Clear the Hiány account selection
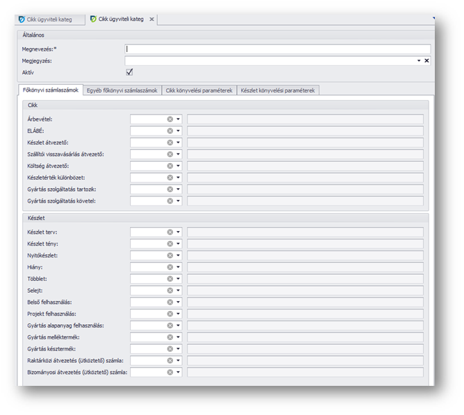This screenshot has width=464, height=415. [x=169, y=267]
